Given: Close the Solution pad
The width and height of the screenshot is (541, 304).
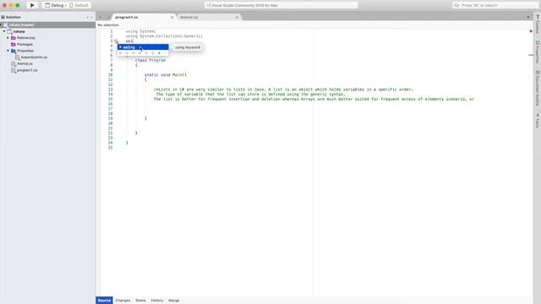Looking at the screenshot, I should tap(92, 17).
